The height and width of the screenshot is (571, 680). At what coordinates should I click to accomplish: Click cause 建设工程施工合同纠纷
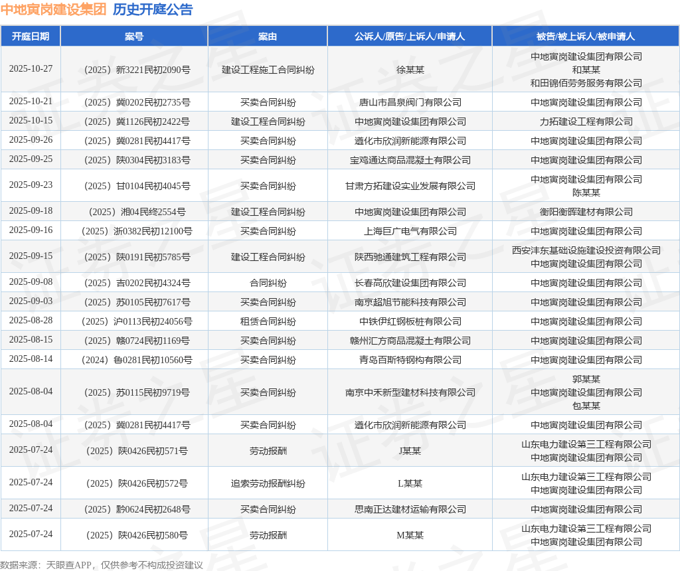pos(268,70)
